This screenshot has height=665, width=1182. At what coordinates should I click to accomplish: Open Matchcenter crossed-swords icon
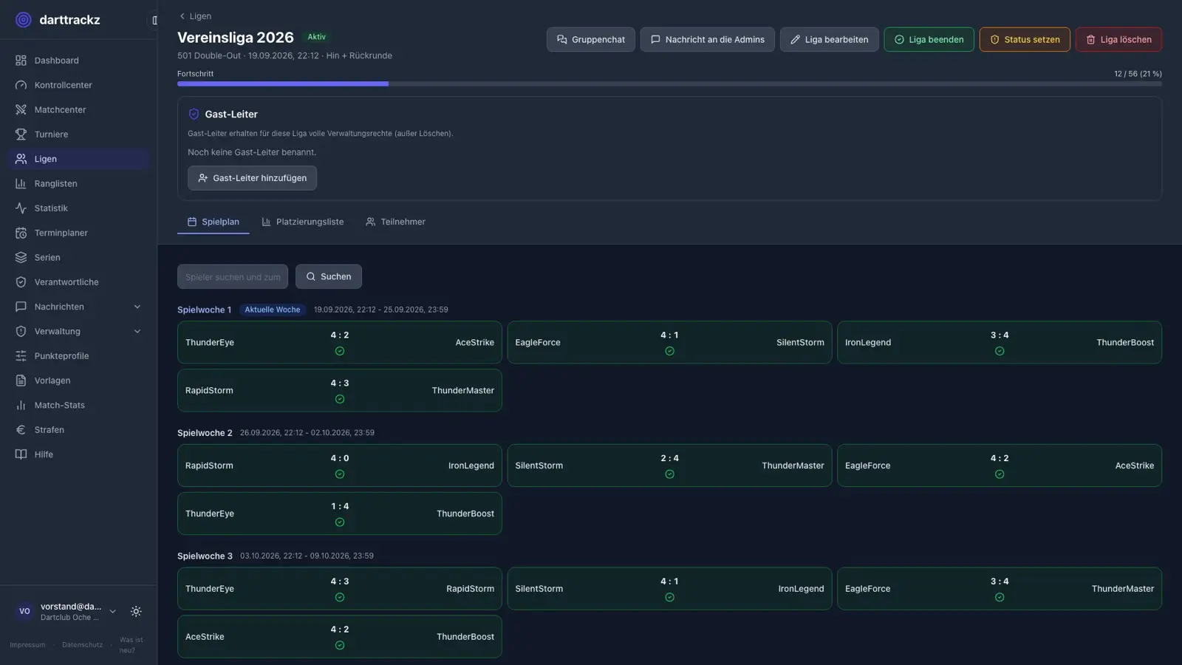point(21,109)
